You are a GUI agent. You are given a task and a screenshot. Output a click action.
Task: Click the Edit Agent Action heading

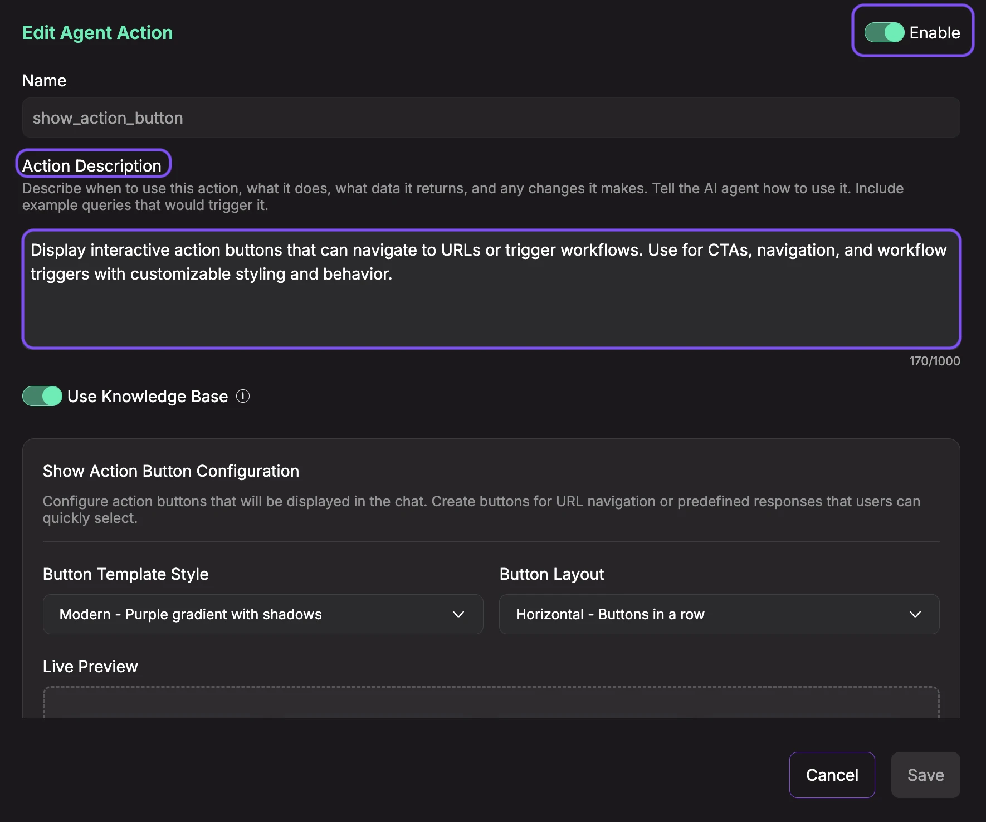pos(97,32)
